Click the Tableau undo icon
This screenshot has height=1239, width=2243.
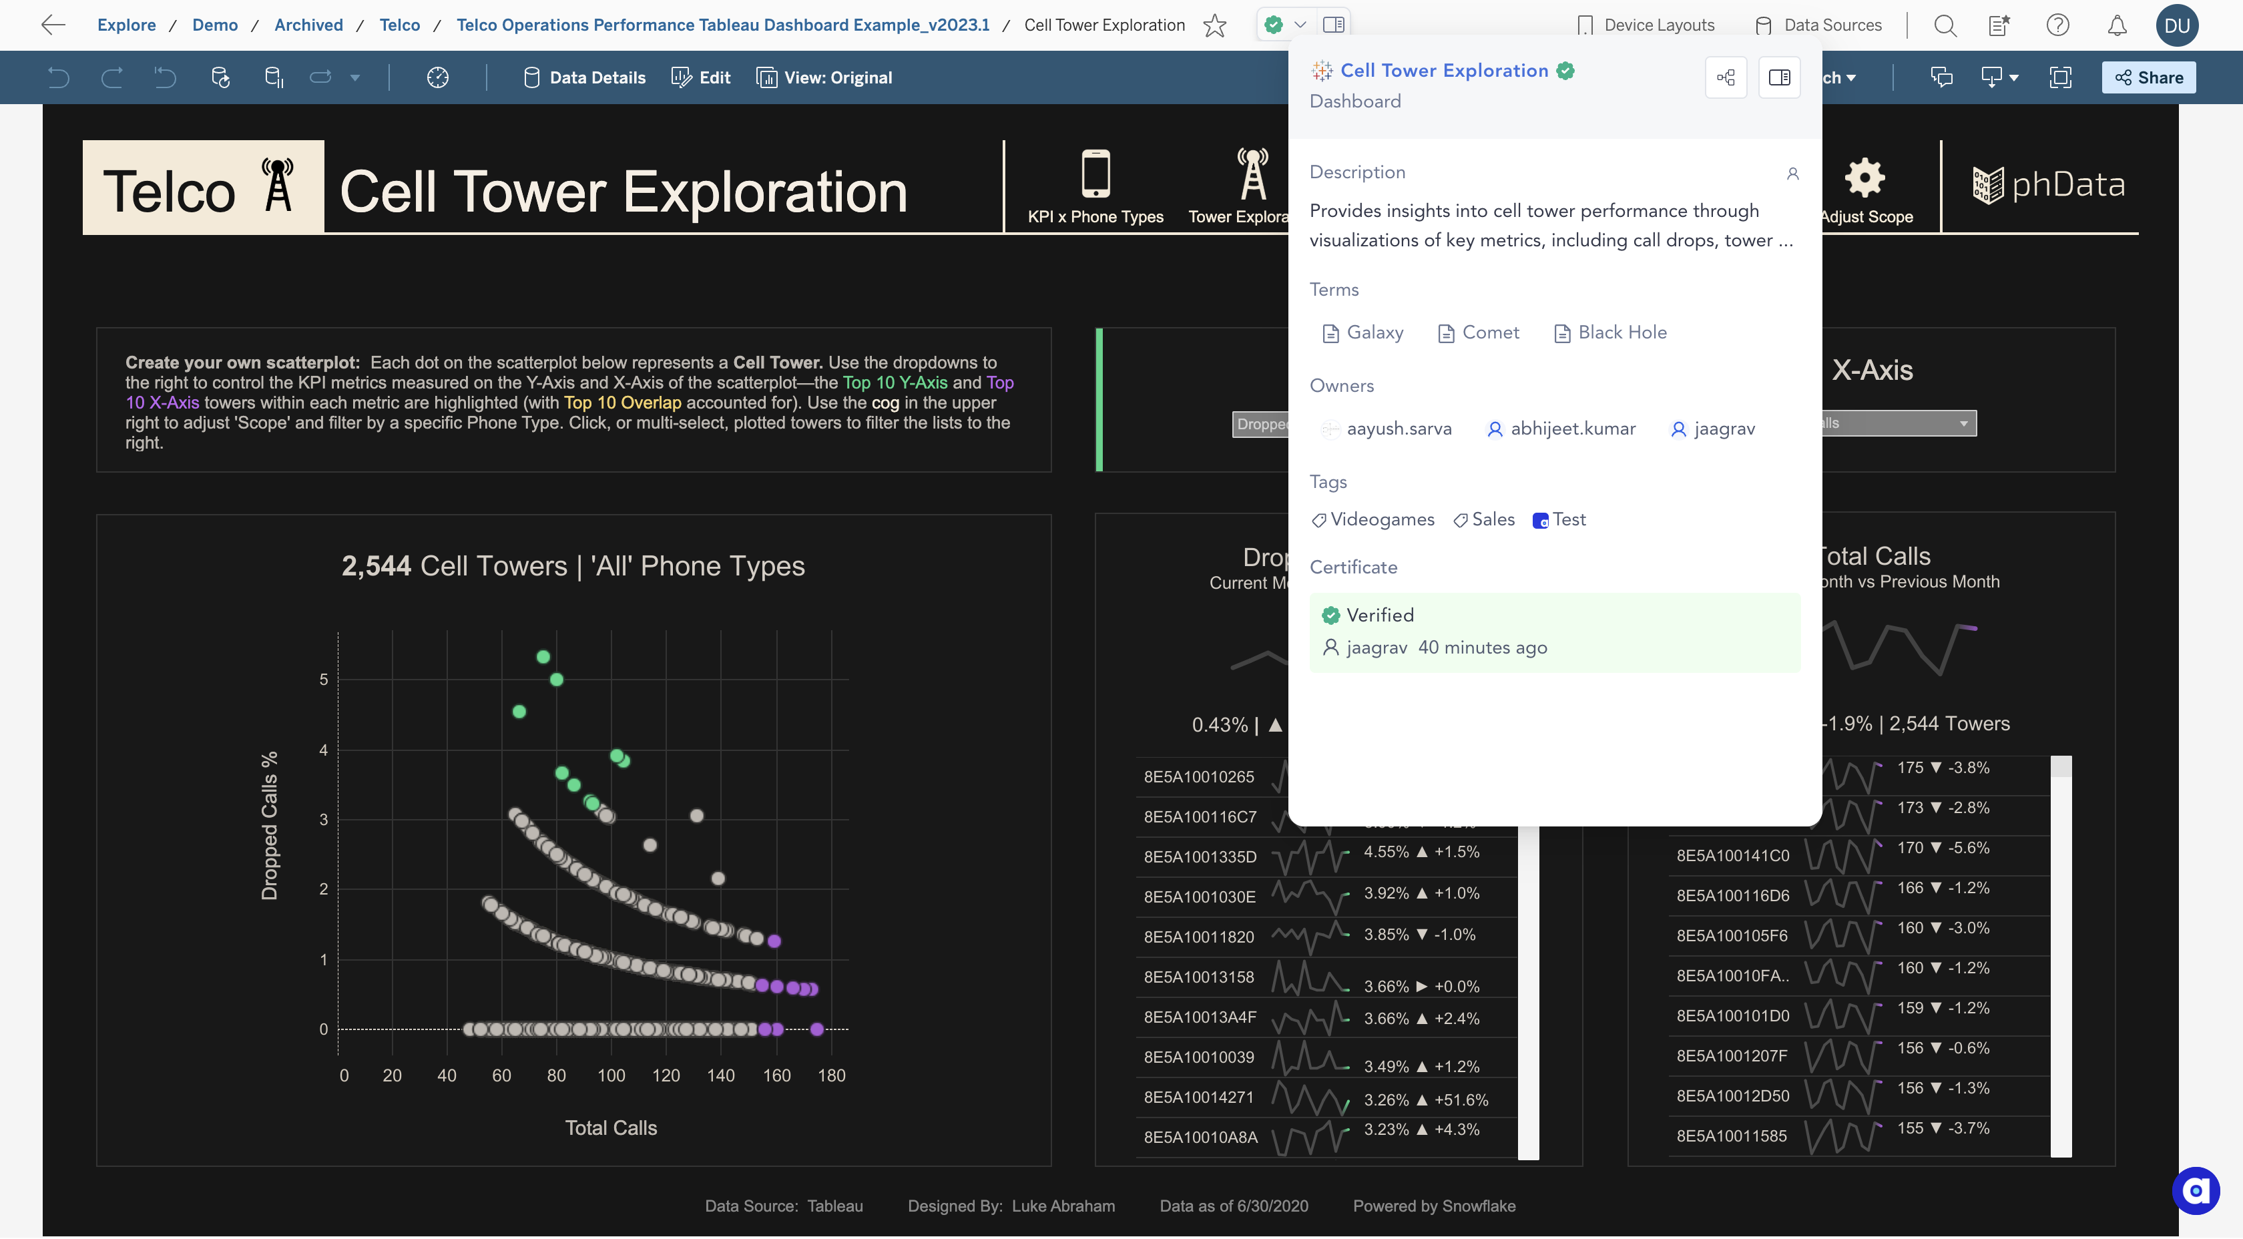[x=58, y=77]
